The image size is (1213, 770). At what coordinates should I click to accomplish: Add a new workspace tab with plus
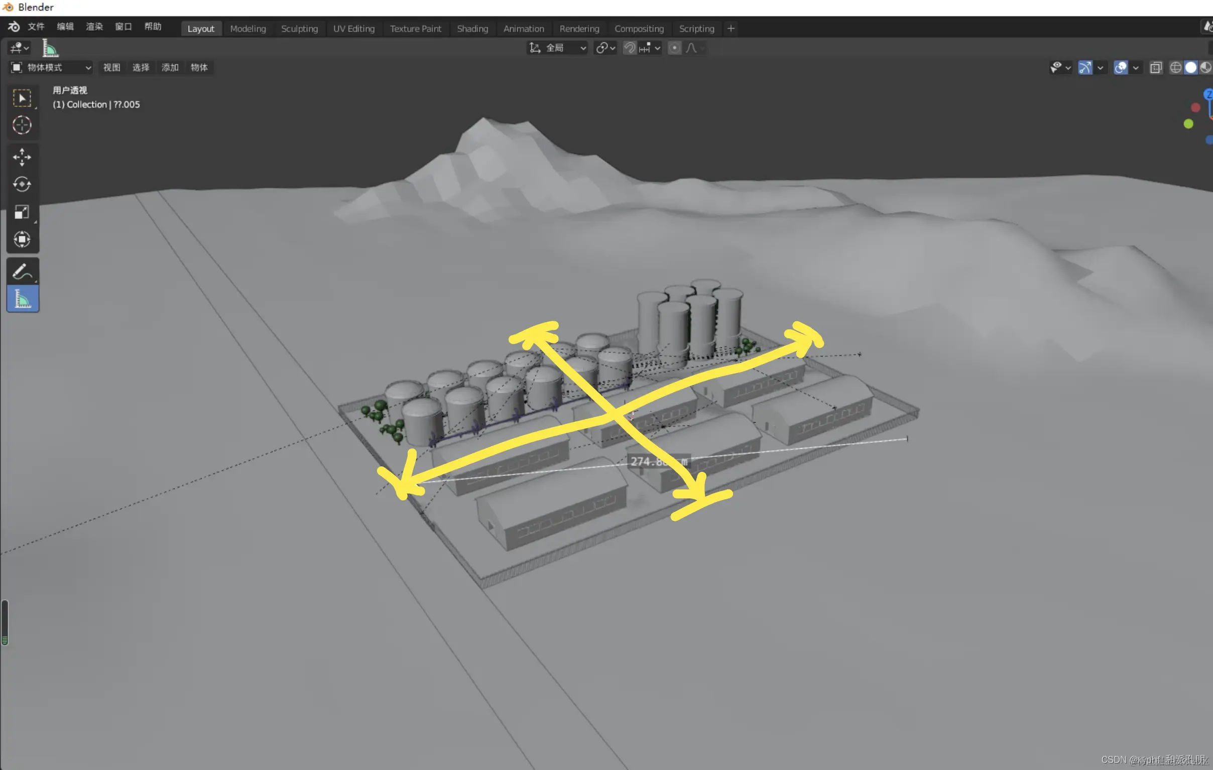click(731, 29)
